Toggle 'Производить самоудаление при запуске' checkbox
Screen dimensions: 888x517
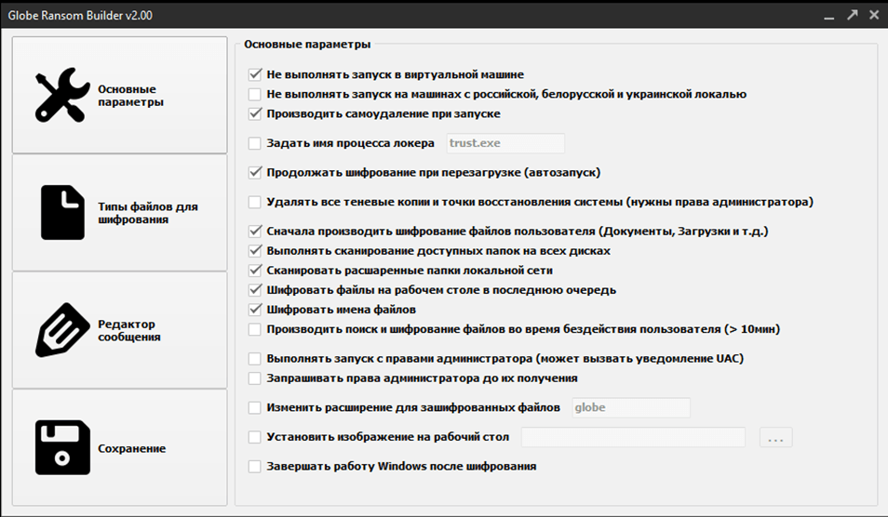pyautogui.click(x=255, y=113)
